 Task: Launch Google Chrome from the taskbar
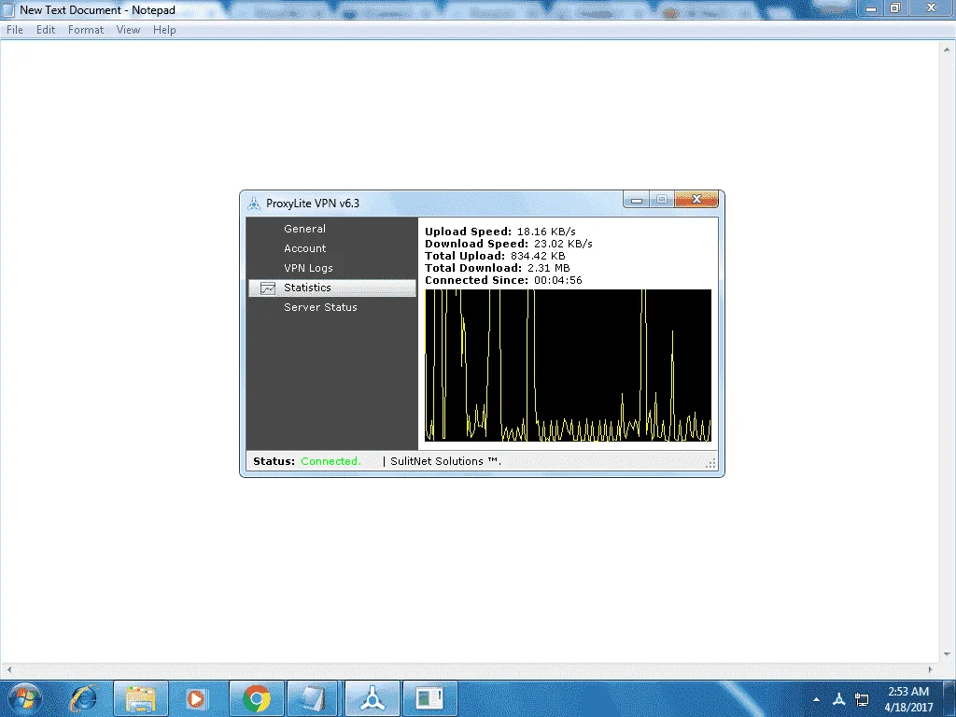tap(256, 698)
